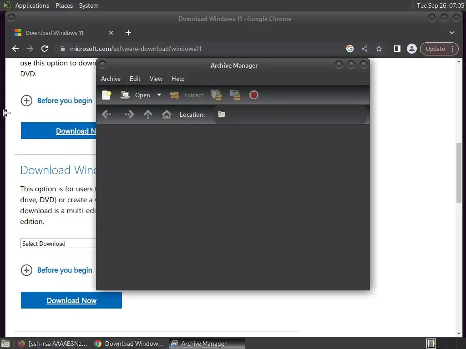Screen dimensions: 466x349
Task: Click the scrollbar's up arrow
Action: (459, 61)
